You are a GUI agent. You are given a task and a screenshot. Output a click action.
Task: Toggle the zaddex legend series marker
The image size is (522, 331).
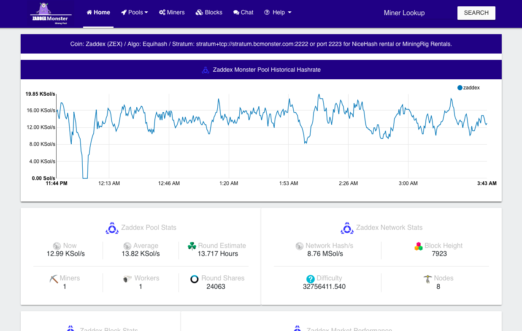[x=460, y=88]
